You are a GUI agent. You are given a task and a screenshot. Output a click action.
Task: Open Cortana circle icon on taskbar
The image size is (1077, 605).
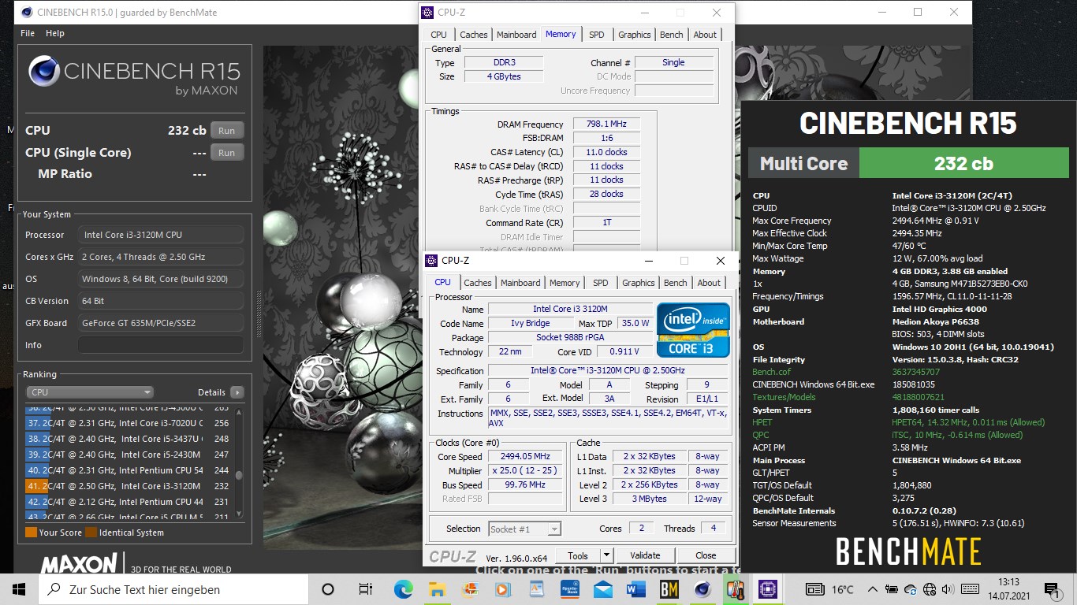point(328,589)
